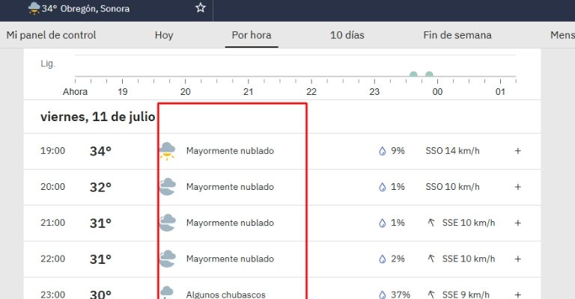
Task: Expand the 22:00 hourly details
Action: point(518,259)
